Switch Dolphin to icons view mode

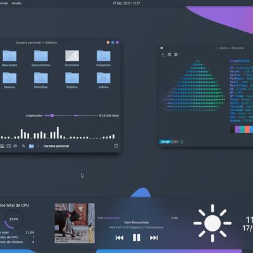click(x=2, y=146)
